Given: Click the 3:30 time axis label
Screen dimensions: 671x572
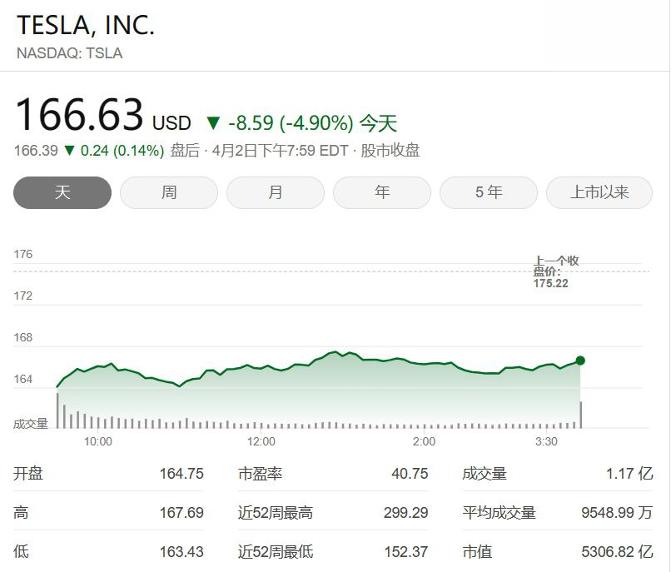Looking at the screenshot, I should click(546, 441).
